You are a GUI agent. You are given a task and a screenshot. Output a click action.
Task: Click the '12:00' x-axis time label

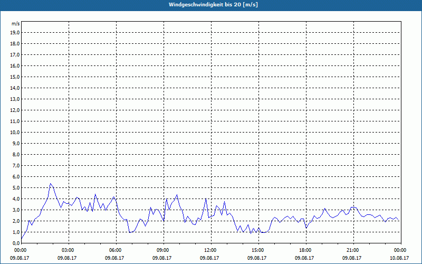(209, 250)
